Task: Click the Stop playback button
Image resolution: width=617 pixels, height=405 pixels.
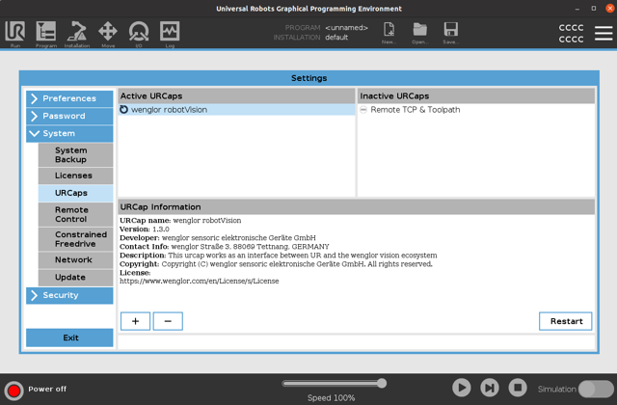Action: pyautogui.click(x=518, y=388)
